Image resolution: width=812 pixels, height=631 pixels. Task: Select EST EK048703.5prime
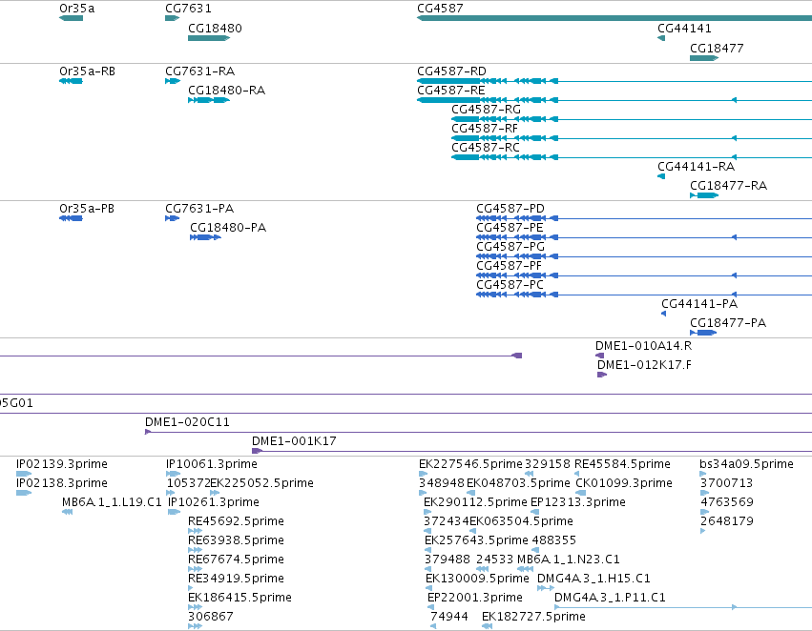pos(470,493)
